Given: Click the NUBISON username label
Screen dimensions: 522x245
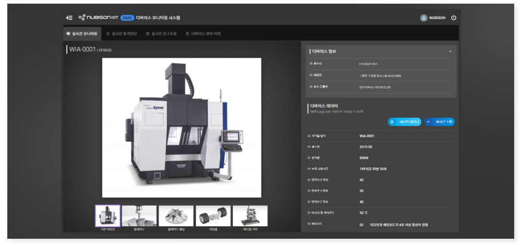Looking at the screenshot, I should pos(437,18).
